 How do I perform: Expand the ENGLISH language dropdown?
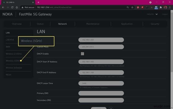(152, 14)
